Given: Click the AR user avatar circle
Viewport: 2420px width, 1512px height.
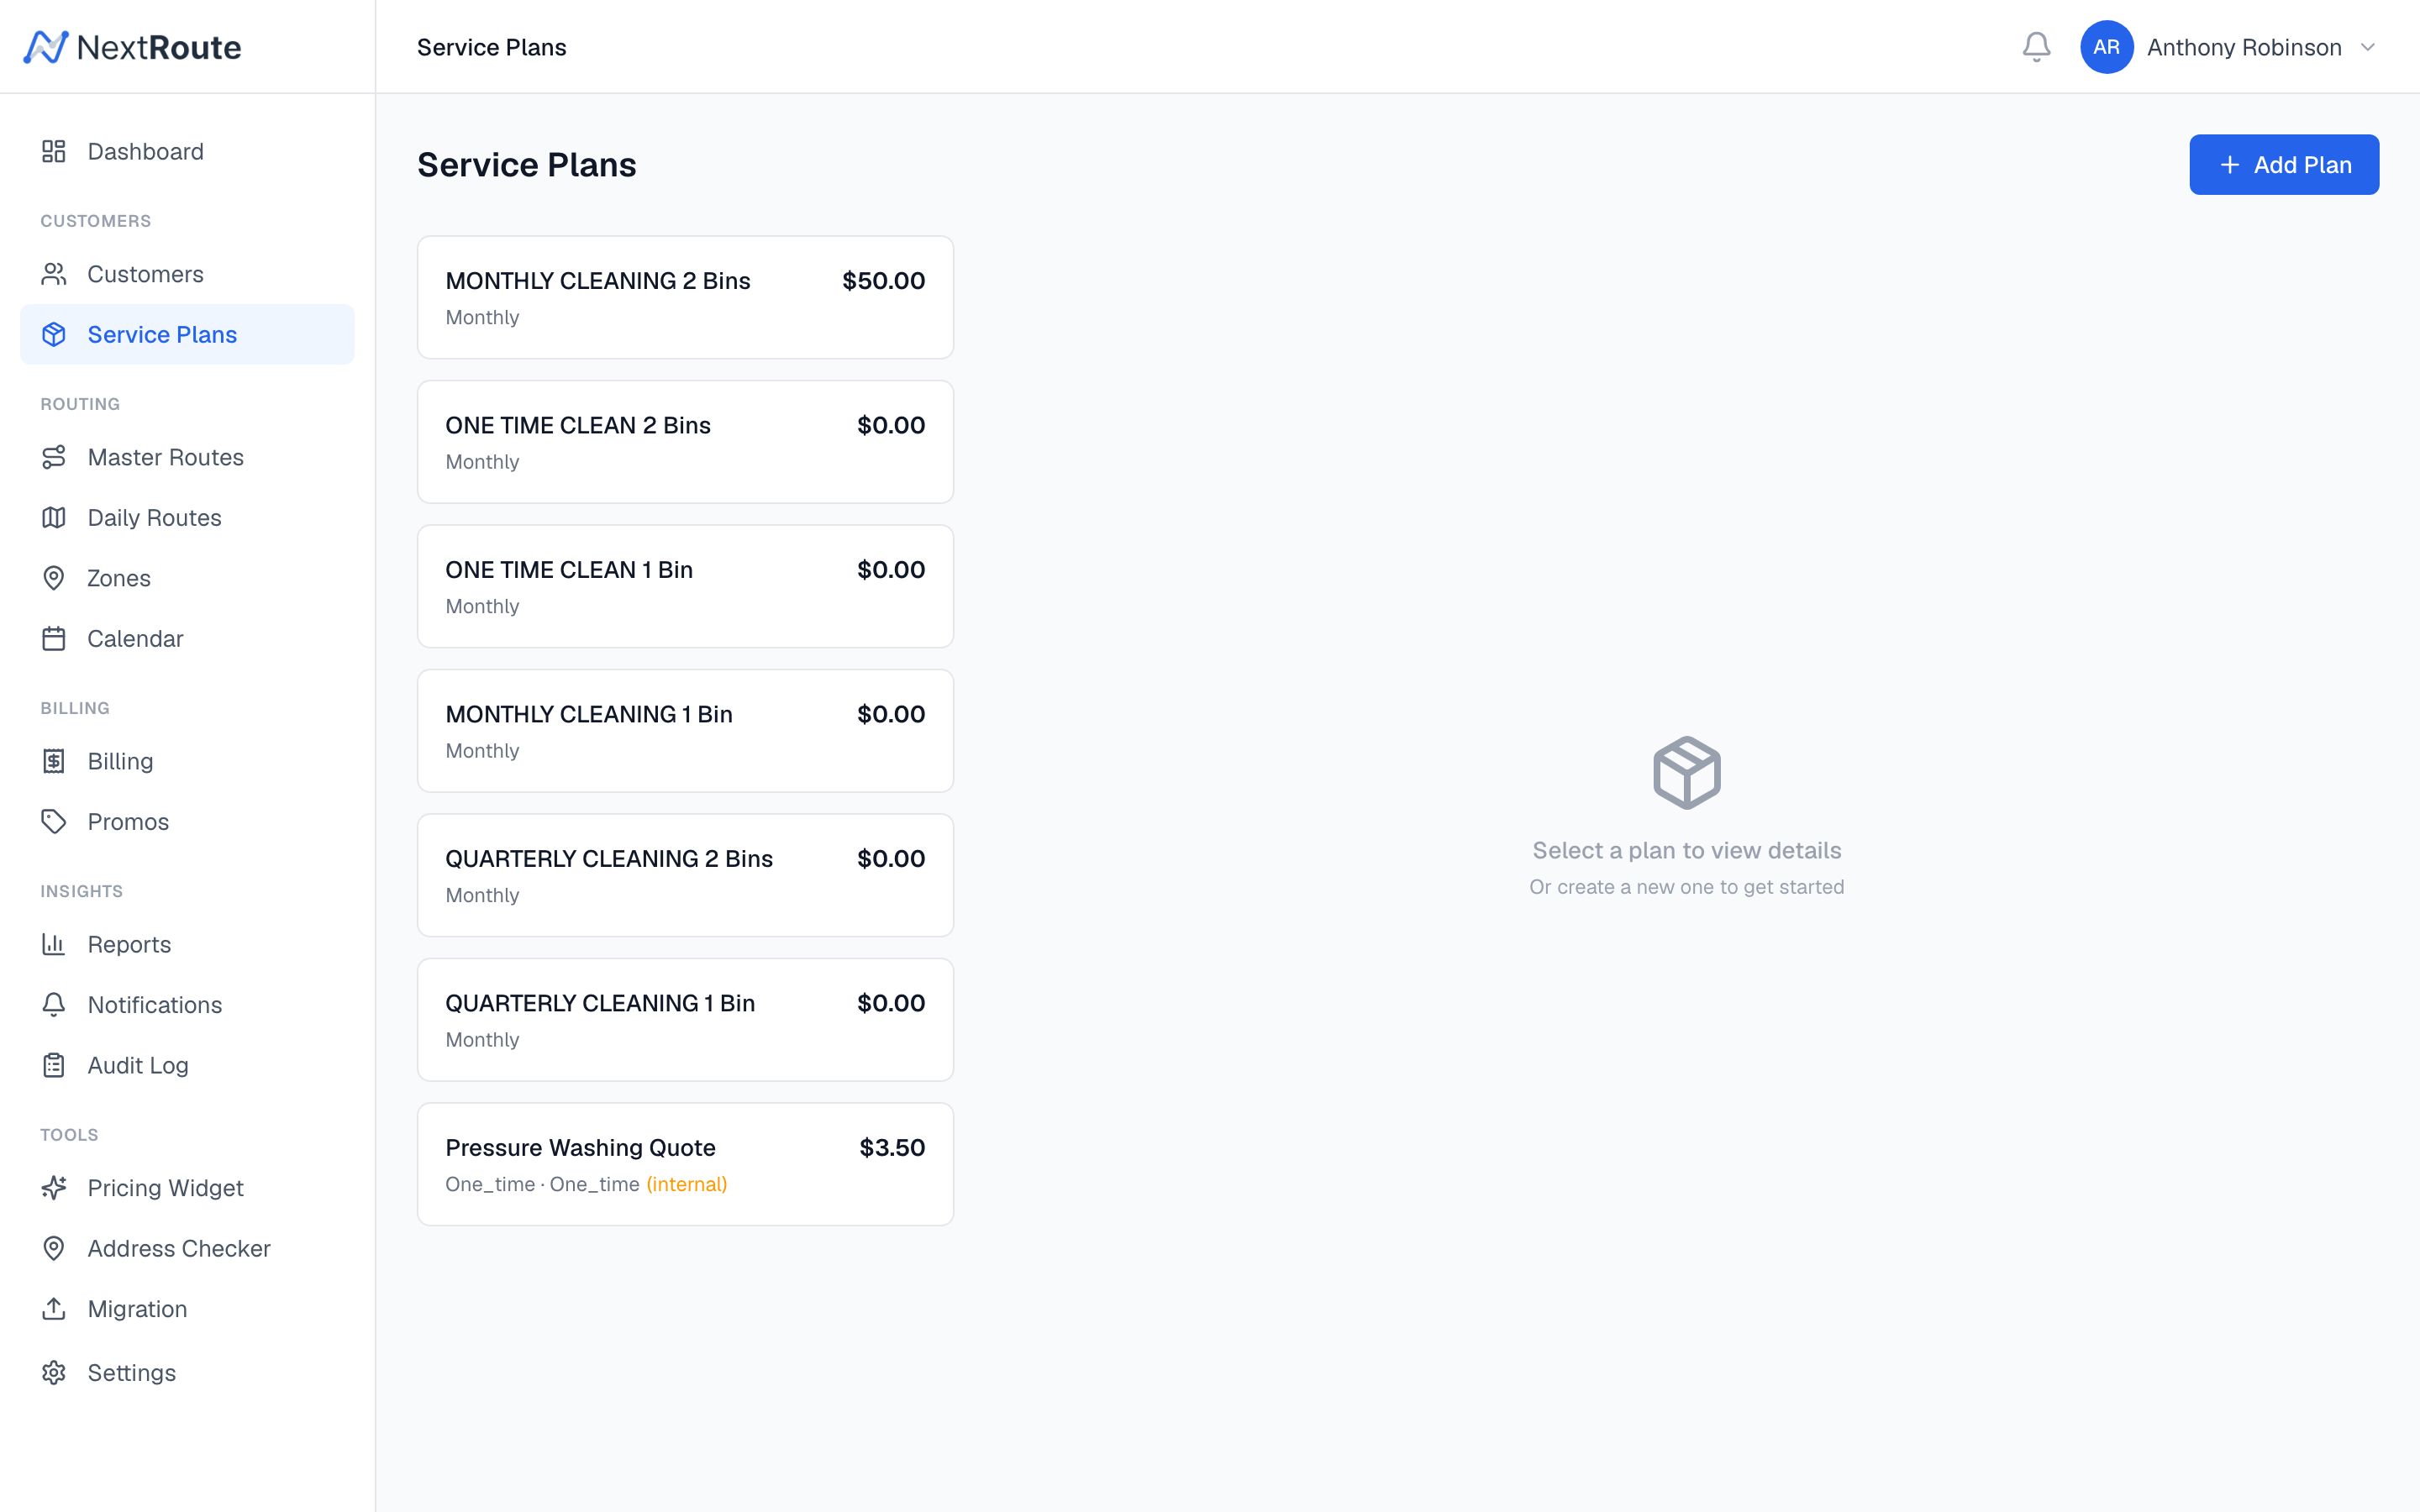Looking at the screenshot, I should pos(2106,47).
